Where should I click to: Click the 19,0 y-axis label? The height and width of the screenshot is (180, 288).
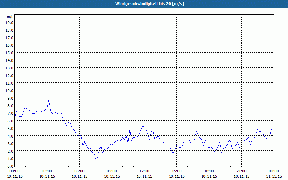[10, 23]
